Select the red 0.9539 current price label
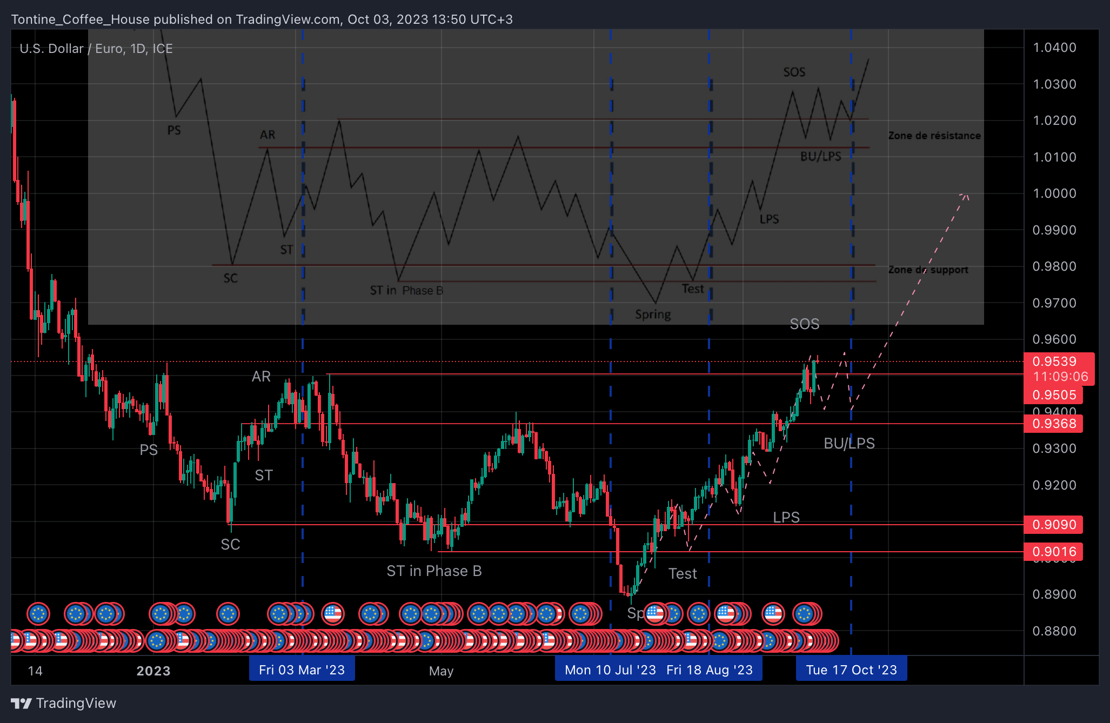This screenshot has width=1110, height=723. (1054, 361)
